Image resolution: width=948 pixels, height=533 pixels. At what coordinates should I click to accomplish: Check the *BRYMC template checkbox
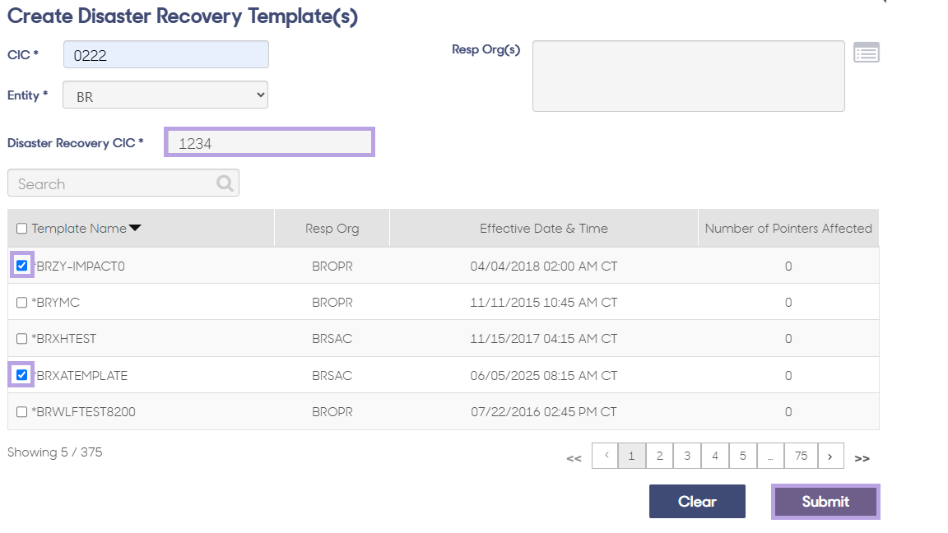[21, 302]
